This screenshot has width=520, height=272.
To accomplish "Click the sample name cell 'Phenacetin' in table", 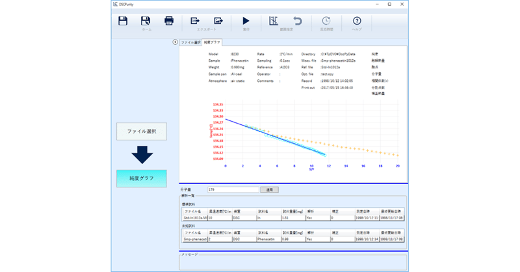I will [x=269, y=239].
